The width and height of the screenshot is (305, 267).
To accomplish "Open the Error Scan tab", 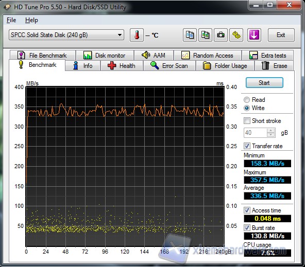I will (170, 66).
